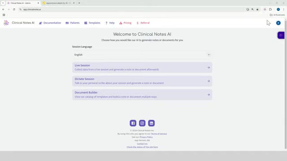
Task: Open a new browser tab
Action: point(79,3)
